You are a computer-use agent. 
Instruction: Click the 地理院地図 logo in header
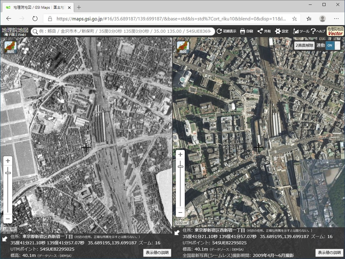(15, 31)
